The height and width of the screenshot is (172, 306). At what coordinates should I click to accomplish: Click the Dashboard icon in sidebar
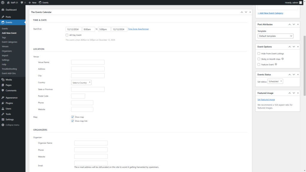tap(3, 10)
